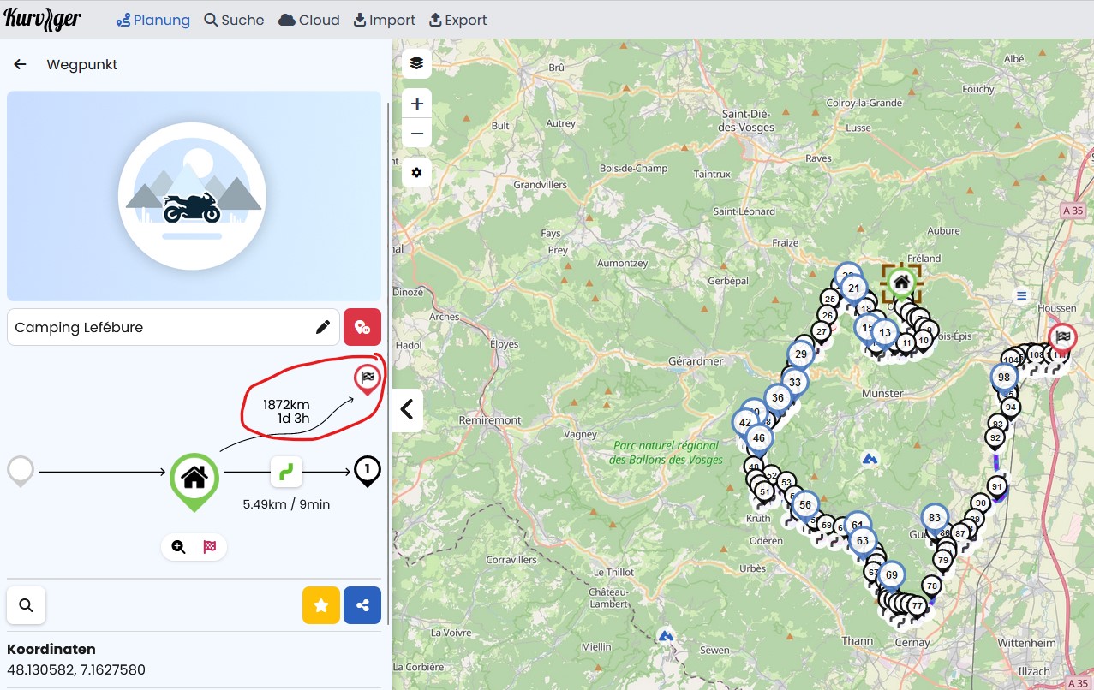The image size is (1094, 690).
Task: Open map layers selector
Action: [416, 62]
